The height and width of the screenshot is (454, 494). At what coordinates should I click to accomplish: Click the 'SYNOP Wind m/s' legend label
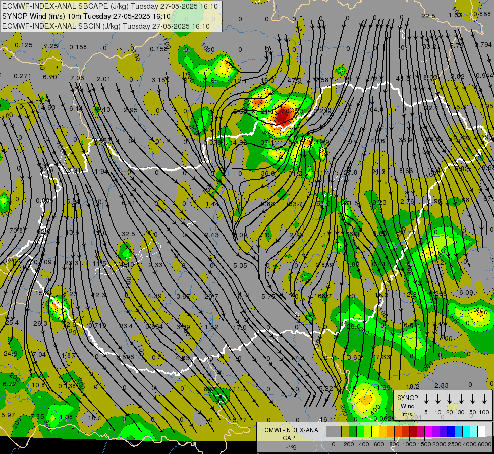(x=407, y=406)
